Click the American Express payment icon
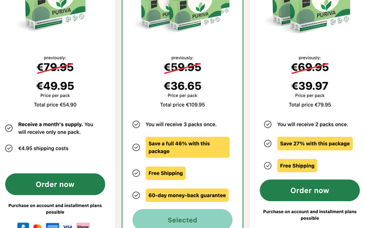This screenshot has height=228, width=365. (52, 226)
